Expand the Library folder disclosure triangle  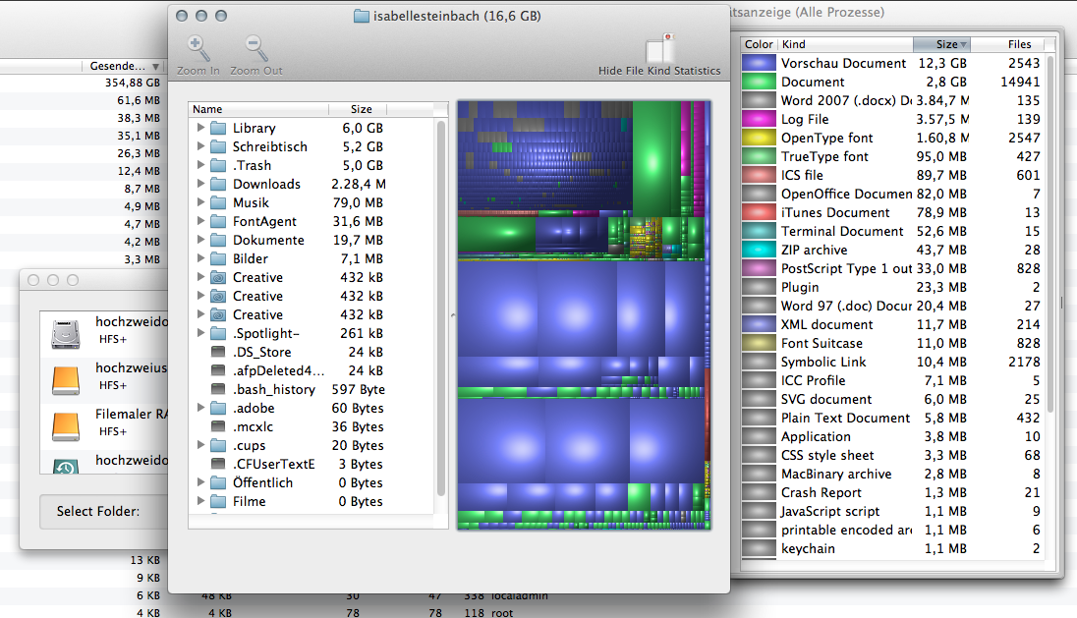(200, 128)
